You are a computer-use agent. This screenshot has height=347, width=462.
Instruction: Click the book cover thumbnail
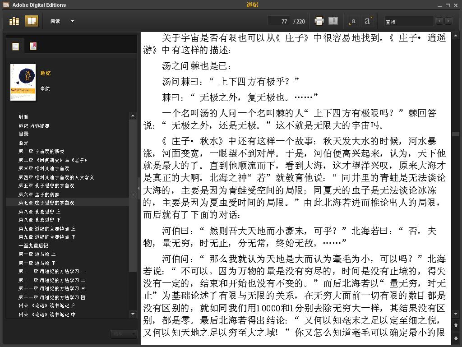click(x=23, y=82)
